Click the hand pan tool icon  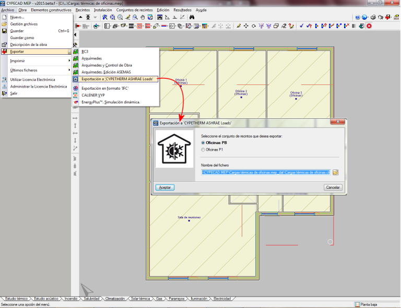(x=143, y=17)
